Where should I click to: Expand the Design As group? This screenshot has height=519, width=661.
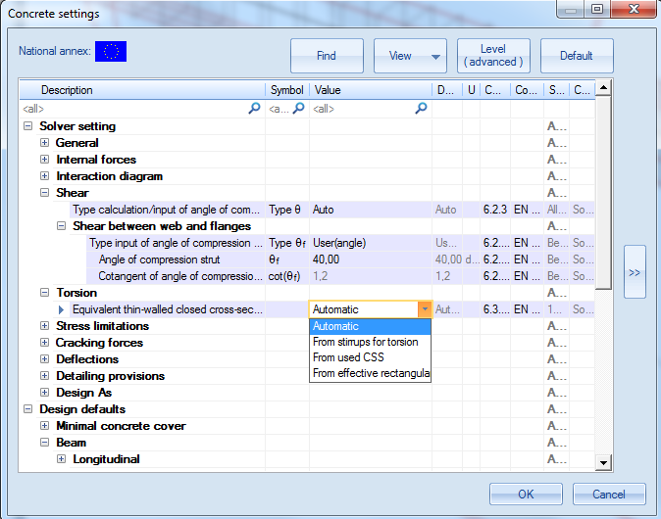pyautogui.click(x=44, y=393)
